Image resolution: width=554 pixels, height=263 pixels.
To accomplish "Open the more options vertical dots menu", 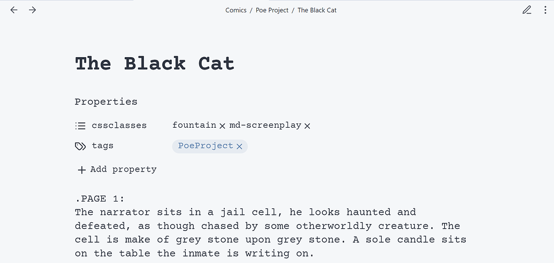I will tap(545, 10).
